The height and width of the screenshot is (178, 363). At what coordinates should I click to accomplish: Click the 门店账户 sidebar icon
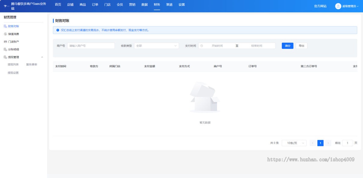coord(5,42)
